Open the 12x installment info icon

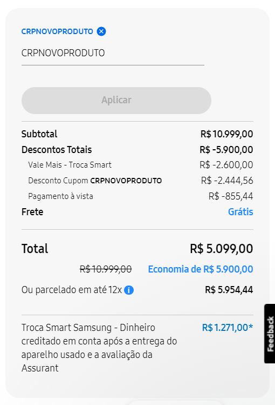click(129, 290)
